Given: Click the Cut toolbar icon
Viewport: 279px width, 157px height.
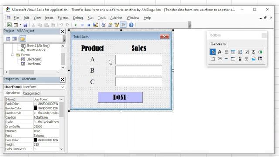Looking at the screenshot, I should [34, 25].
